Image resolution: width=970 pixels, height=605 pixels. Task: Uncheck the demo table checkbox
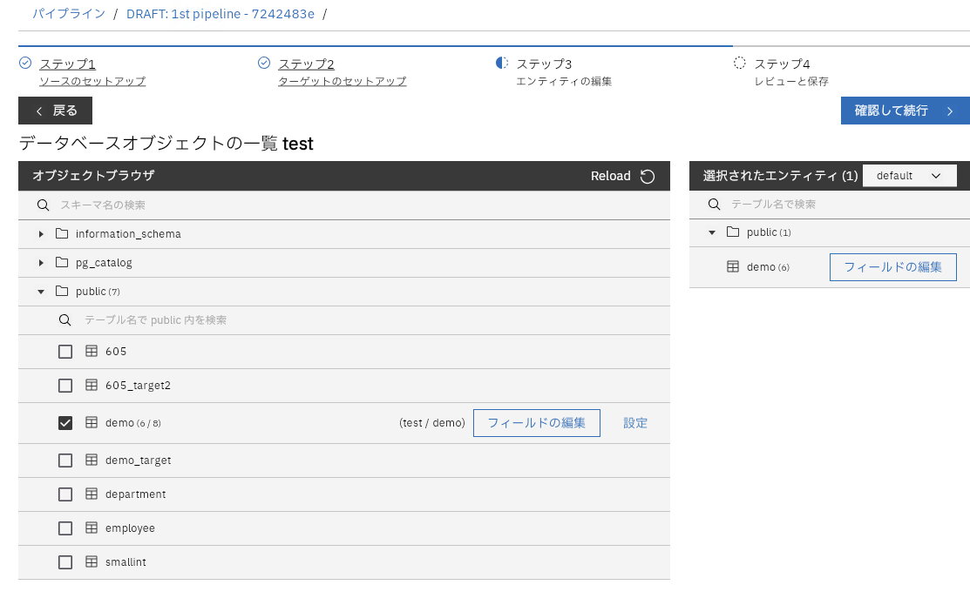(x=65, y=423)
